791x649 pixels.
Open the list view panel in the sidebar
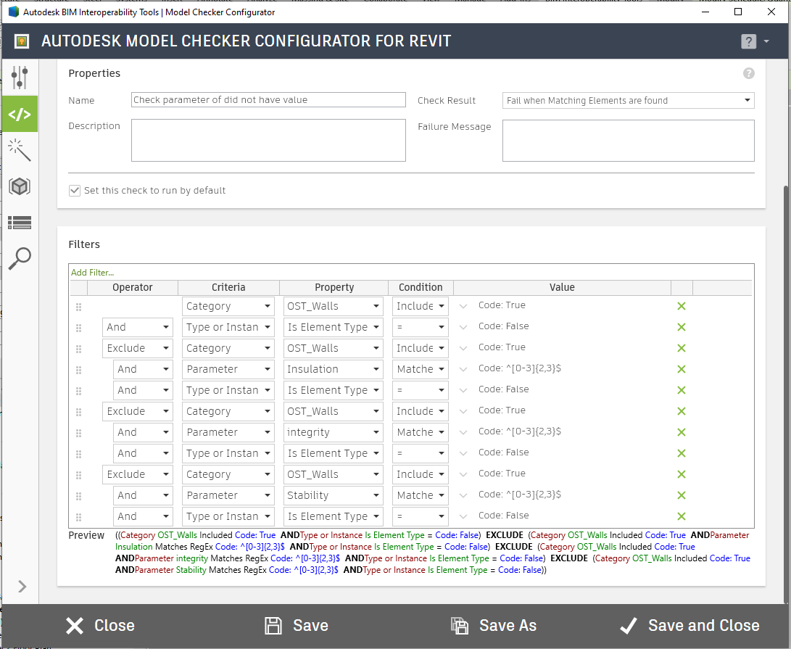pyautogui.click(x=20, y=222)
